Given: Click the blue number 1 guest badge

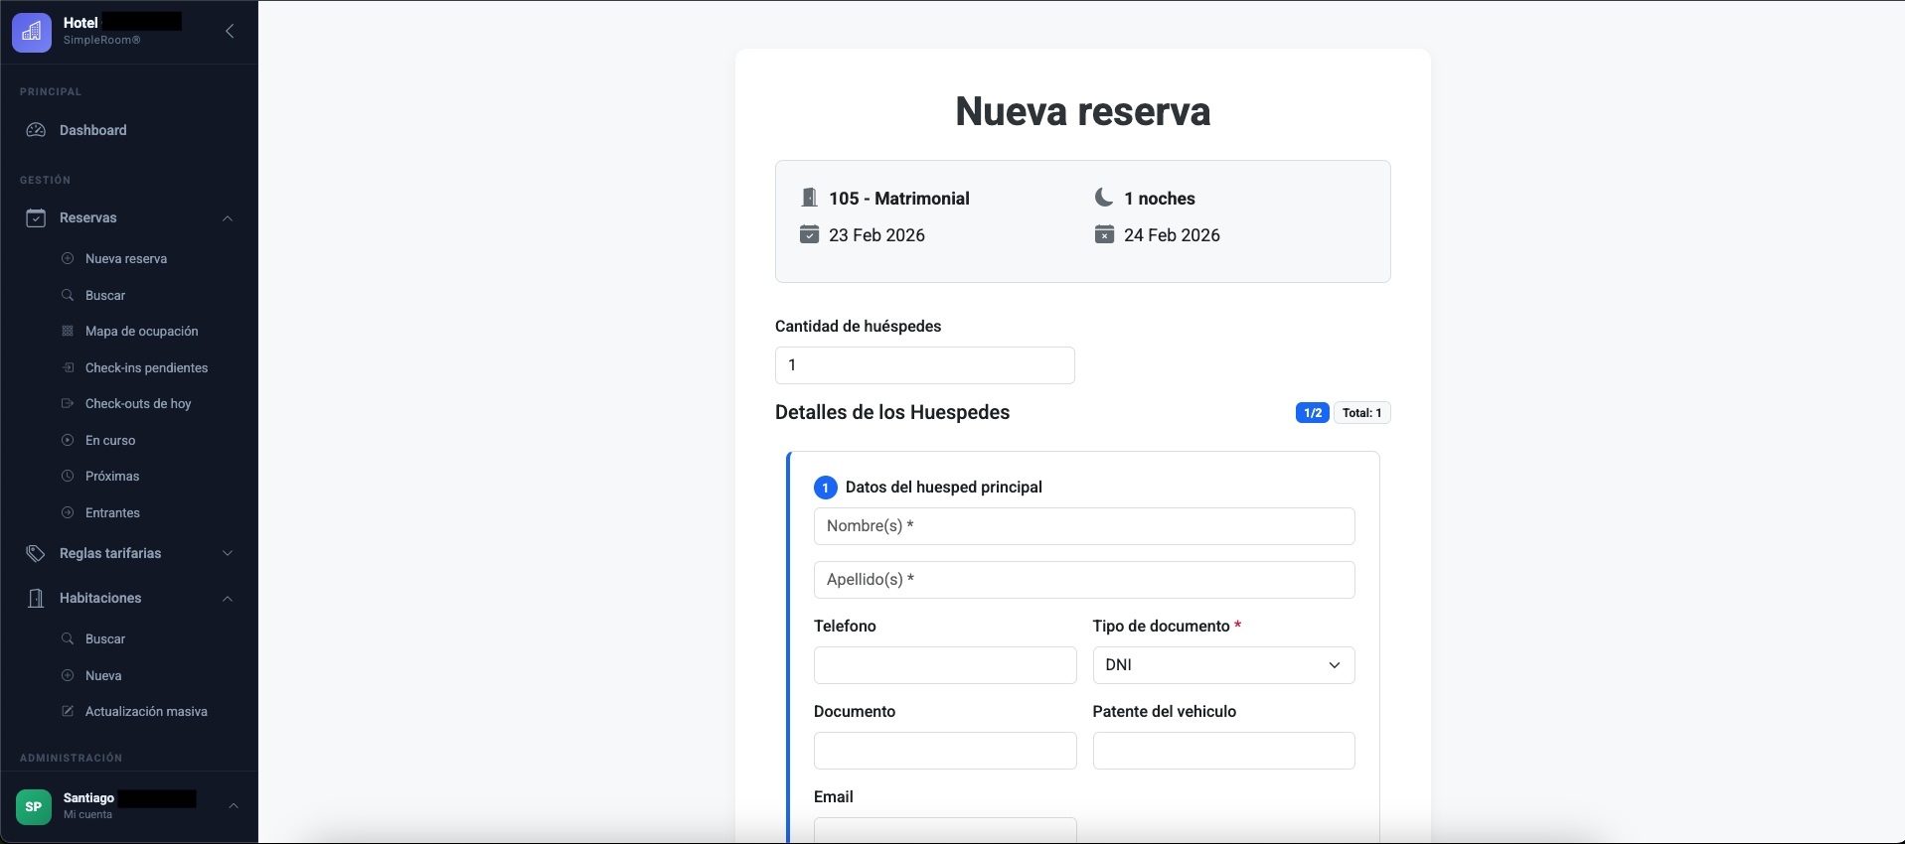Looking at the screenshot, I should (x=826, y=488).
